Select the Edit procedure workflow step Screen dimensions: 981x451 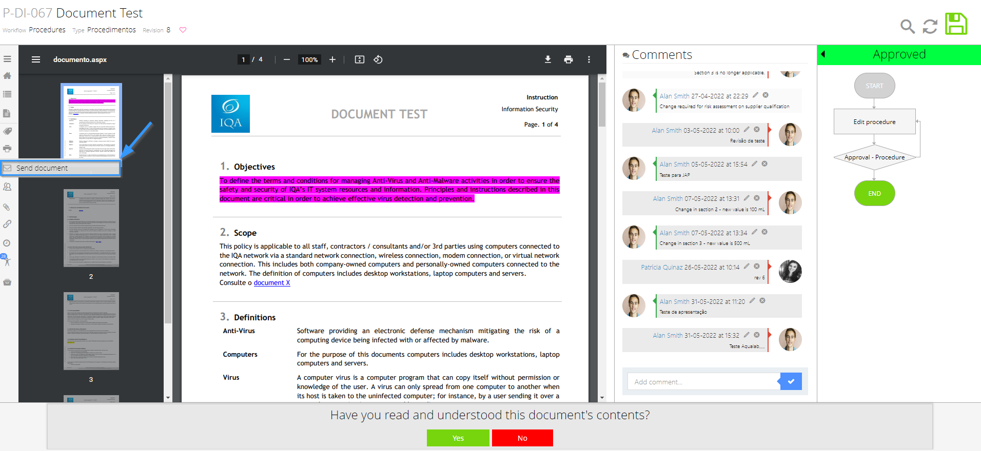pos(874,122)
